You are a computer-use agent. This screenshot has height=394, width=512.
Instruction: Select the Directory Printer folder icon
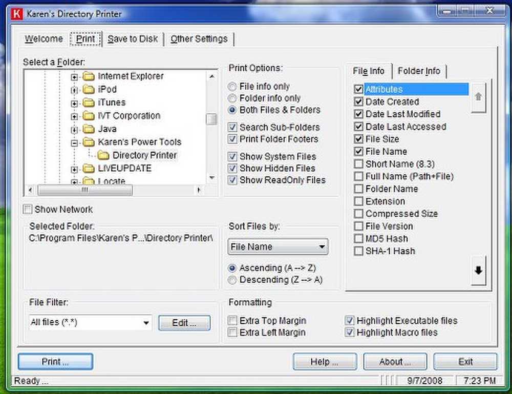104,155
